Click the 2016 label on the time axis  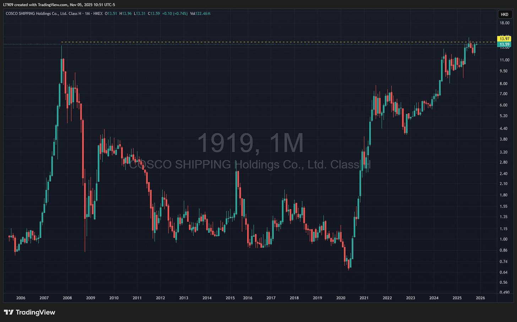pyautogui.click(x=248, y=298)
